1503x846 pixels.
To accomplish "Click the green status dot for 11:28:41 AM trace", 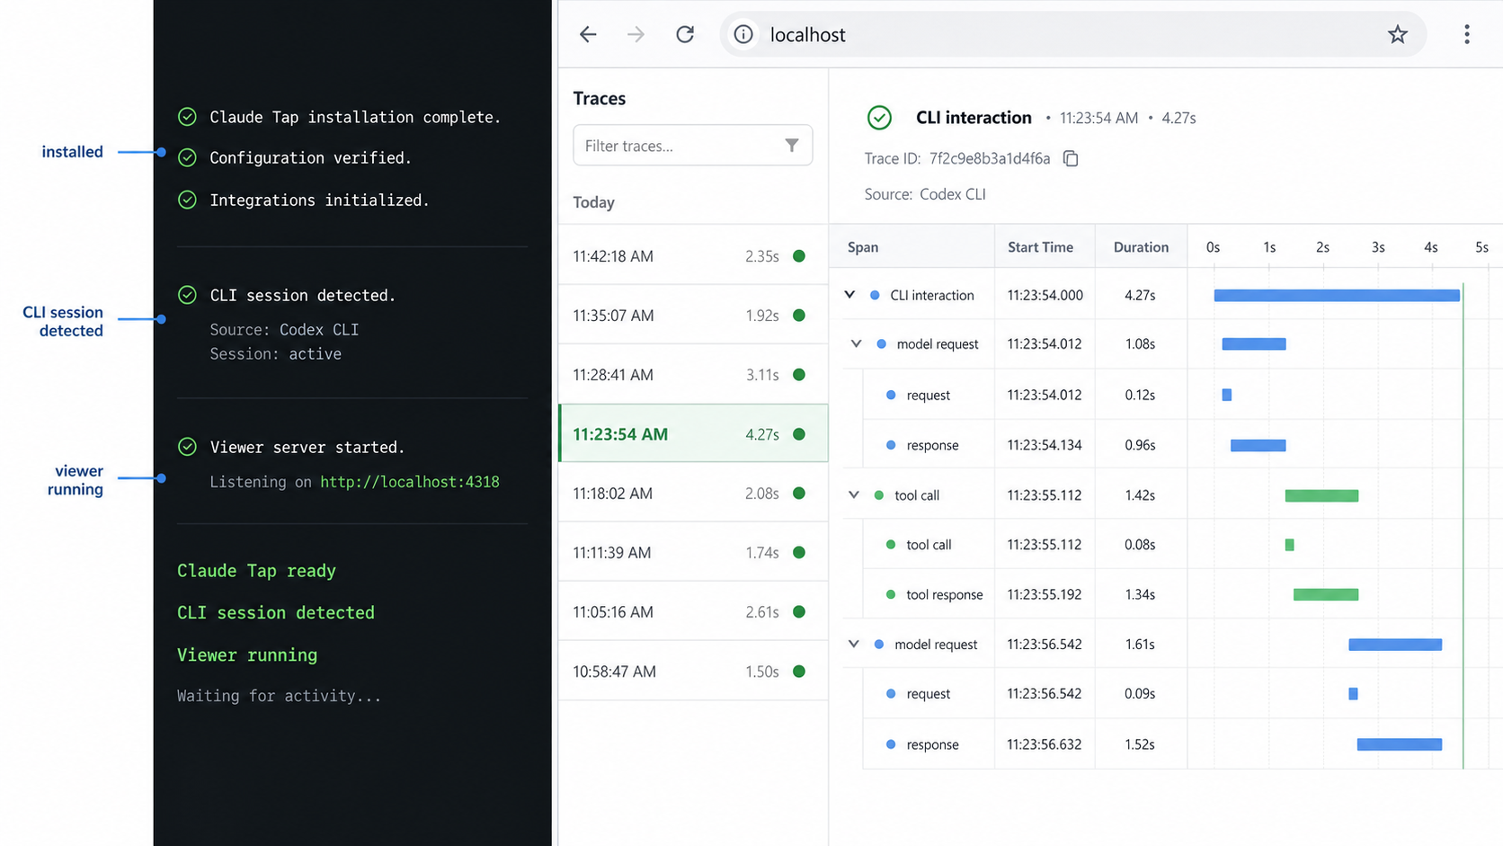I will [799, 375].
